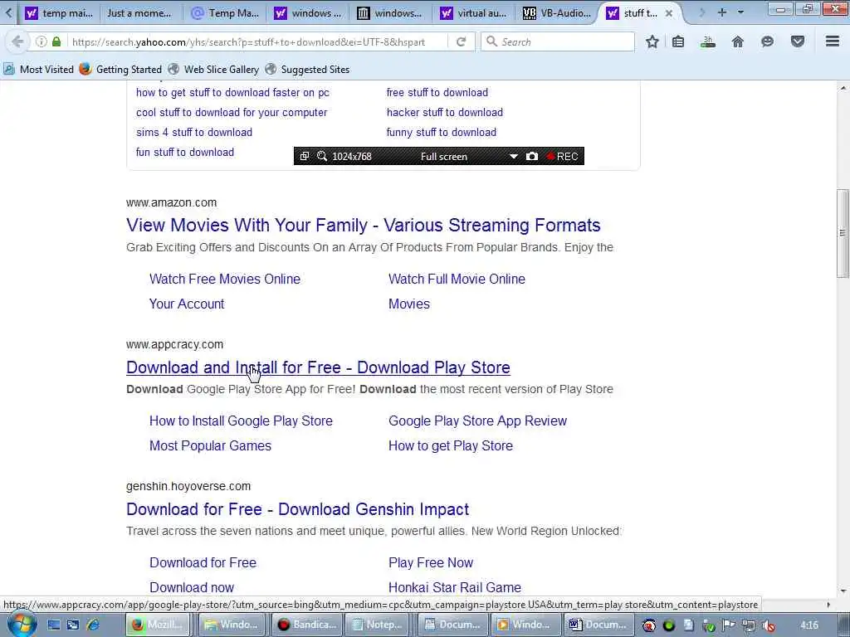
Task: Switch to Notepad taskbar button
Action: coord(379,625)
